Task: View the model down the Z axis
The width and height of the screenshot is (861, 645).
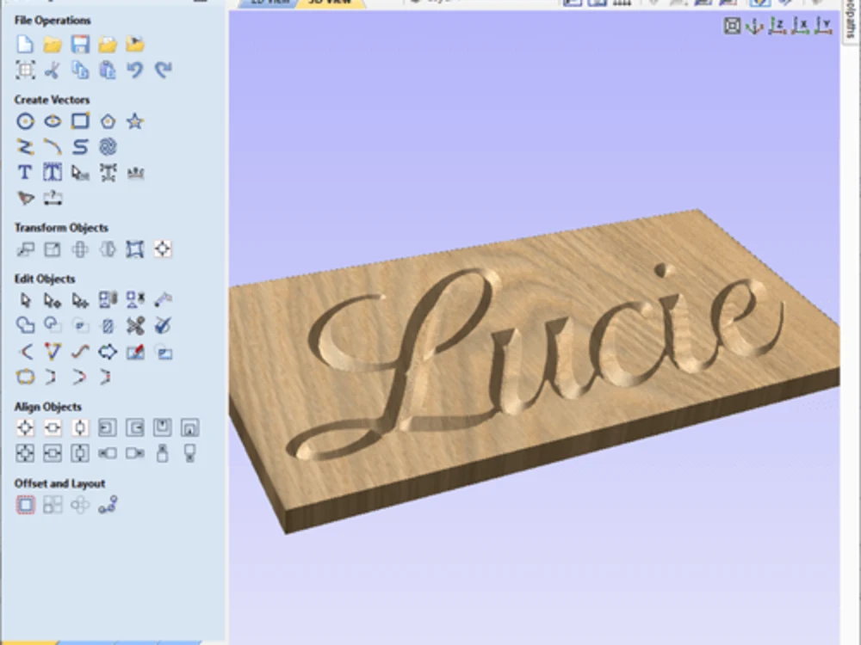Action: coord(777,26)
